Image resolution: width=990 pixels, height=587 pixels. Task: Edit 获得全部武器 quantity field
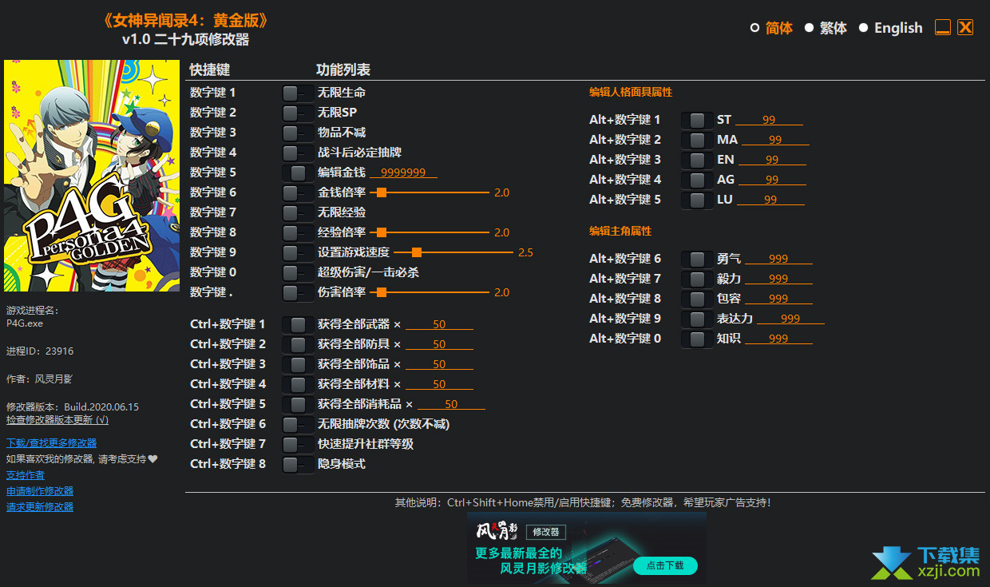(x=439, y=324)
